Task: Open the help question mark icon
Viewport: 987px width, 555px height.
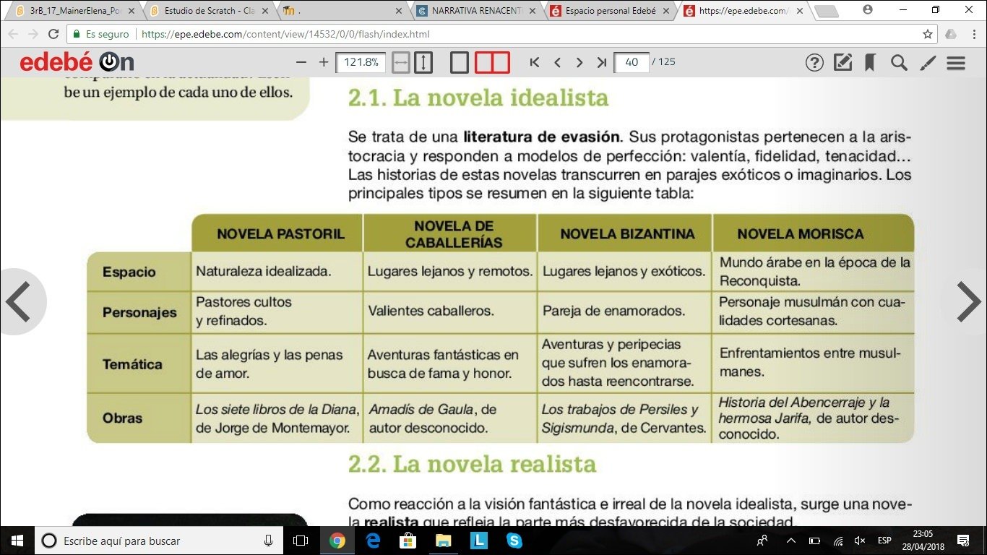Action: [814, 63]
